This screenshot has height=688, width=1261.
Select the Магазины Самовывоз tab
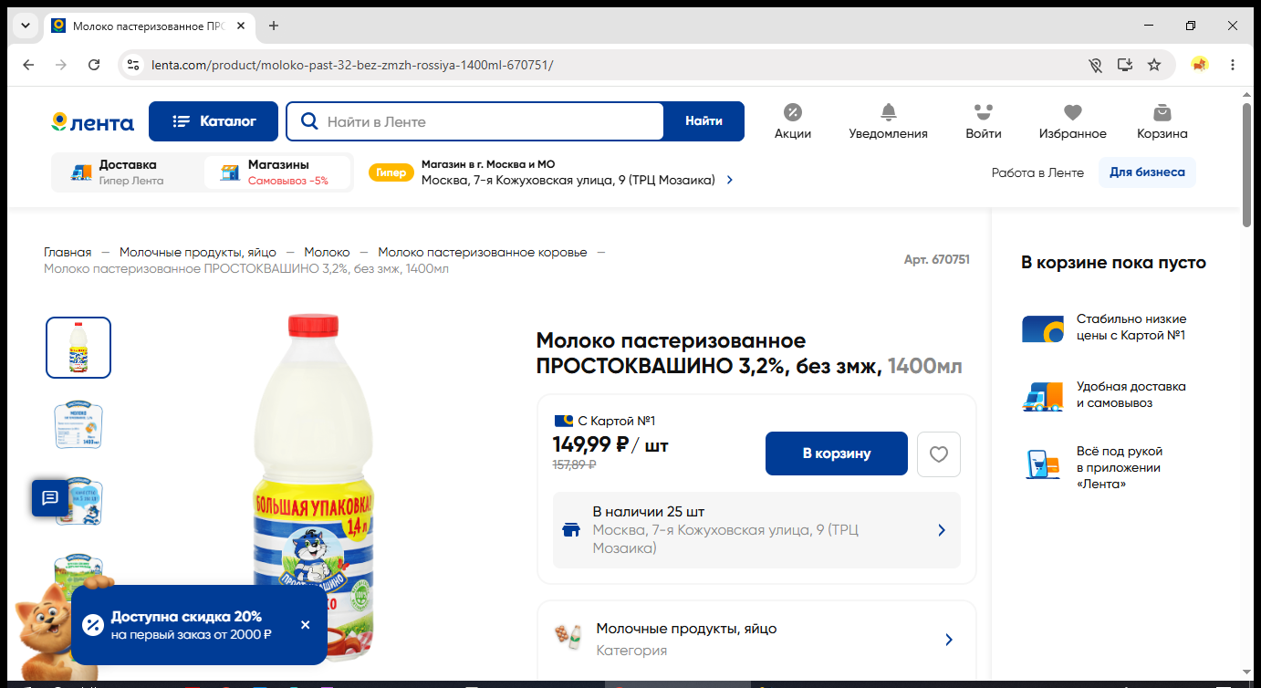click(277, 172)
